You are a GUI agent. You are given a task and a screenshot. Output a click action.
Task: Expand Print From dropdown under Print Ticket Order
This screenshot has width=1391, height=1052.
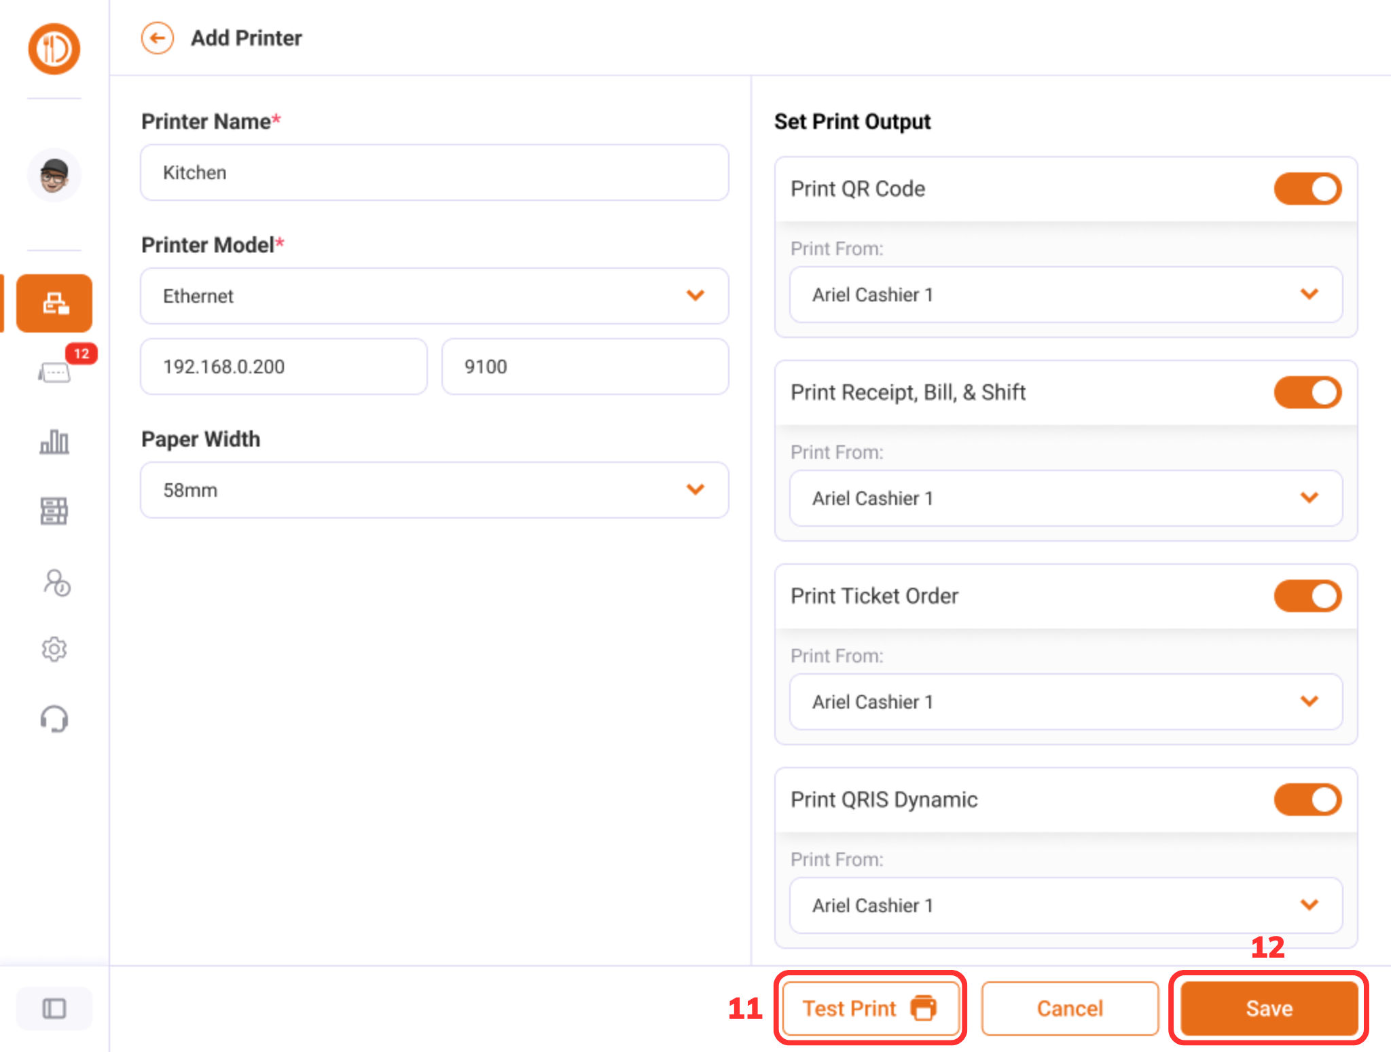point(1066,702)
